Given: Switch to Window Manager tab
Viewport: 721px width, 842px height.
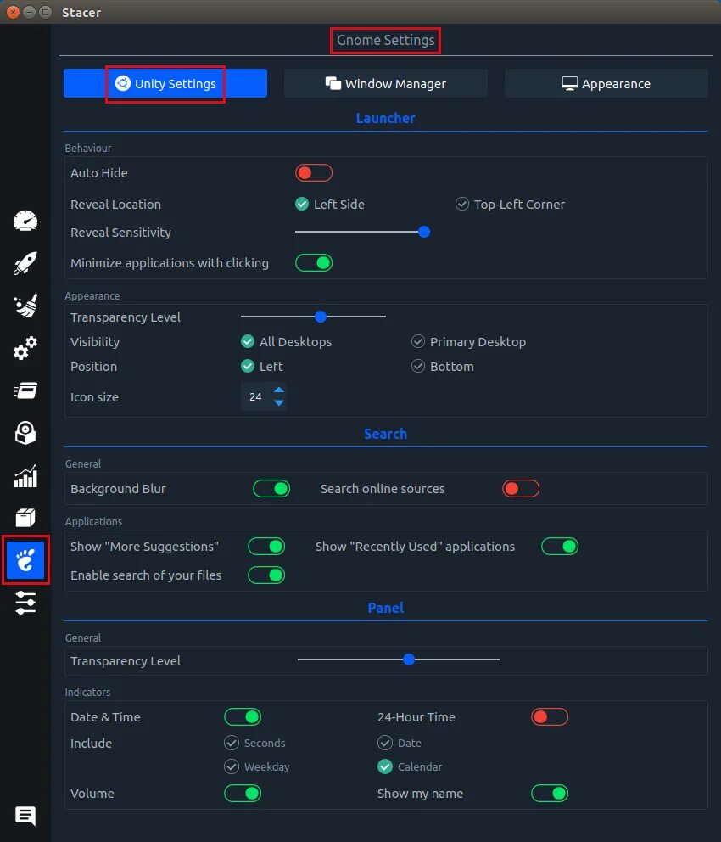Looking at the screenshot, I should 386,83.
